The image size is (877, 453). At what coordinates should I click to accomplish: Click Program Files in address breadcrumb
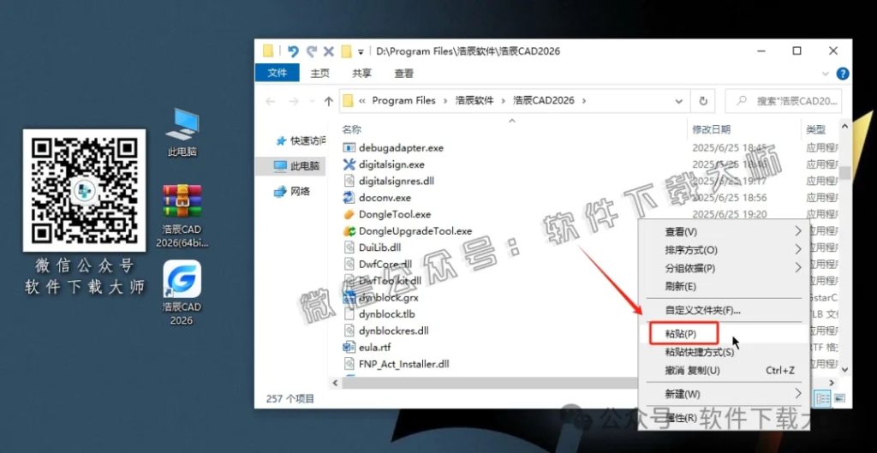pyautogui.click(x=403, y=101)
